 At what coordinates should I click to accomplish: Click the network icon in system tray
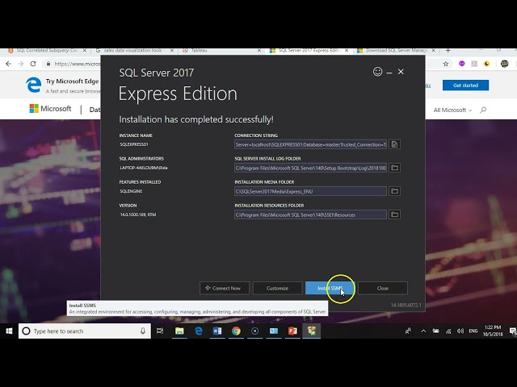[448, 331]
